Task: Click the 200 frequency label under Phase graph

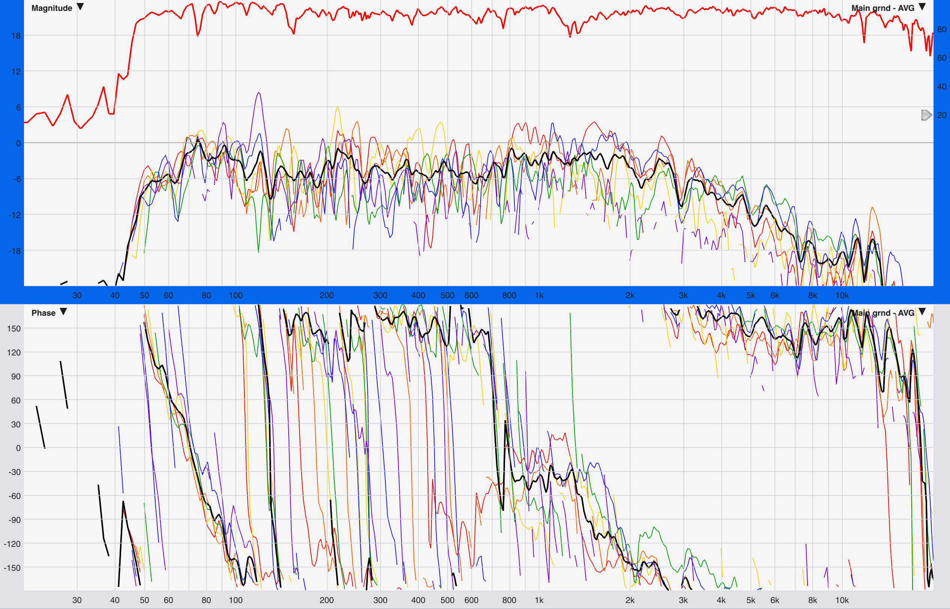Action: coord(327,600)
